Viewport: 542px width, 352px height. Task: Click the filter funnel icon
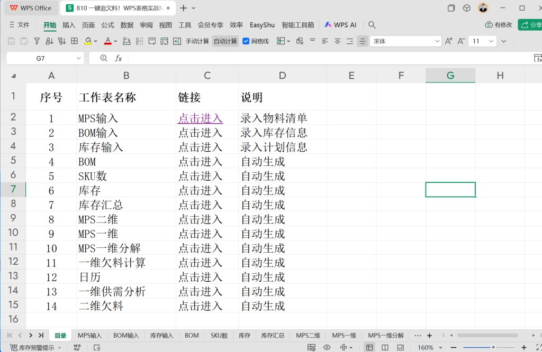point(37,41)
